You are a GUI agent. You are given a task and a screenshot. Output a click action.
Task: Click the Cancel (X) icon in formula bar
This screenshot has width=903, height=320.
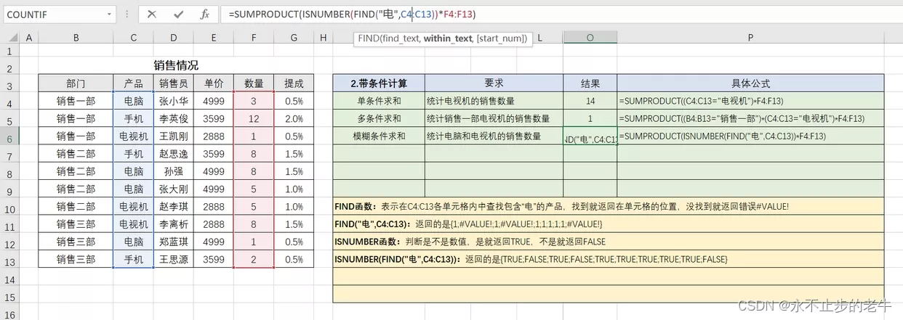(151, 14)
